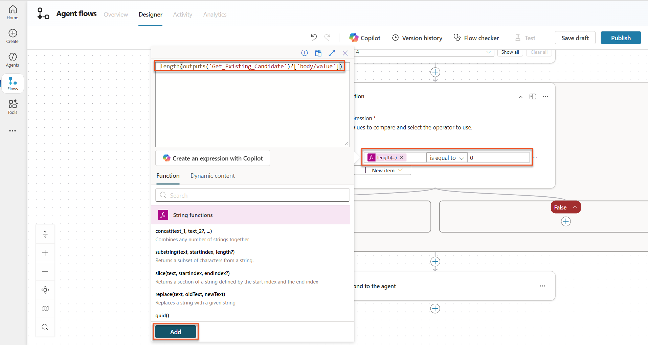Expand the expression editor to full size
Screen dimensions: 648x345
(x=332, y=53)
